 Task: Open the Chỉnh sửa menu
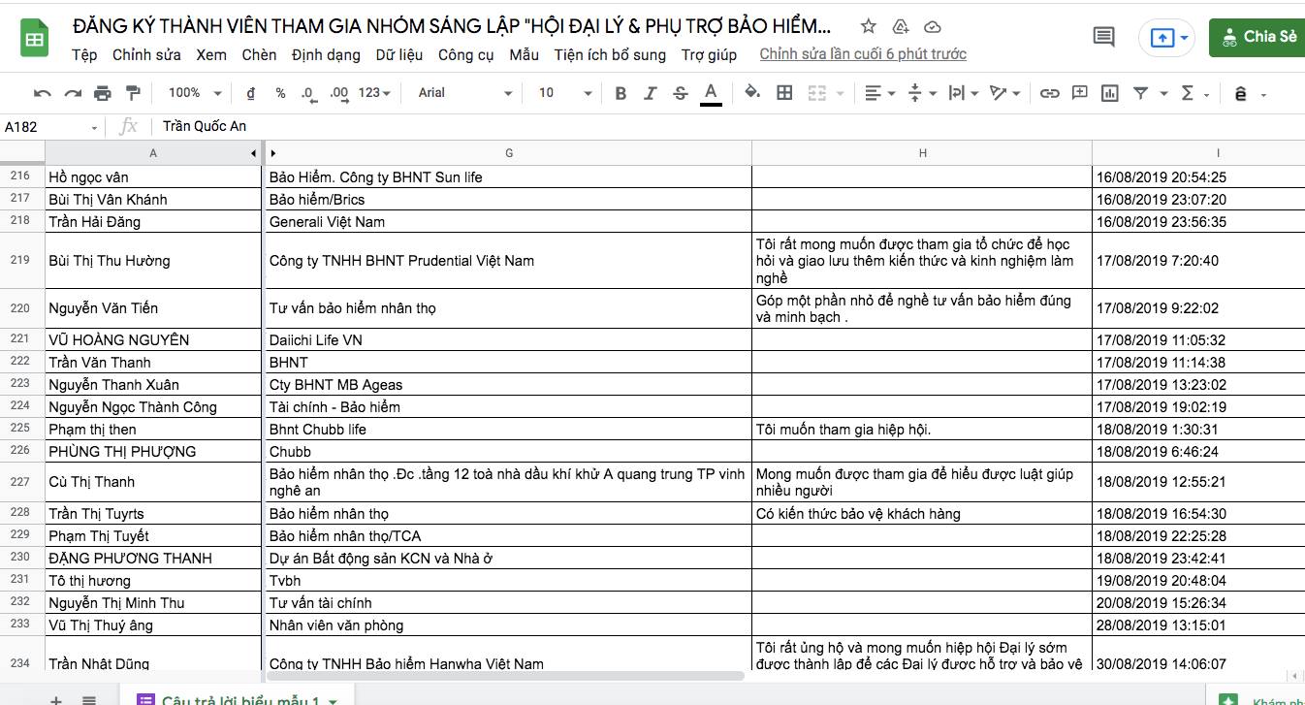coord(146,54)
